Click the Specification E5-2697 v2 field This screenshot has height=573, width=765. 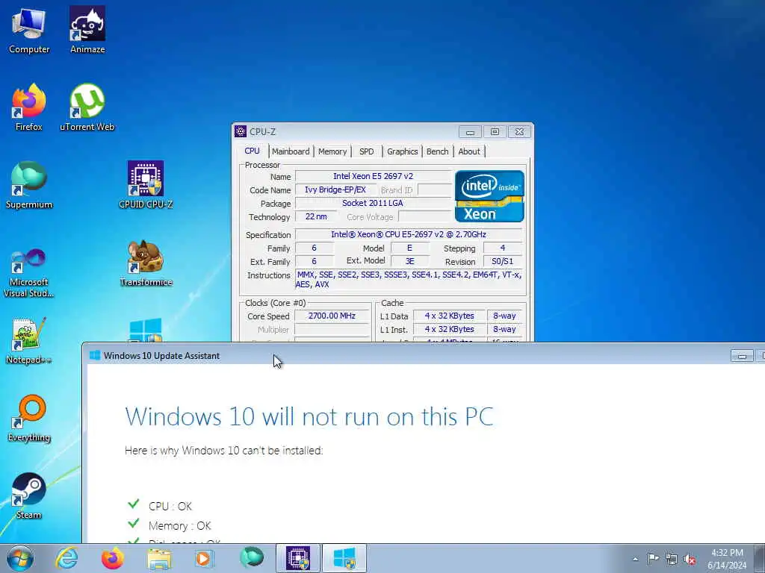(x=409, y=234)
